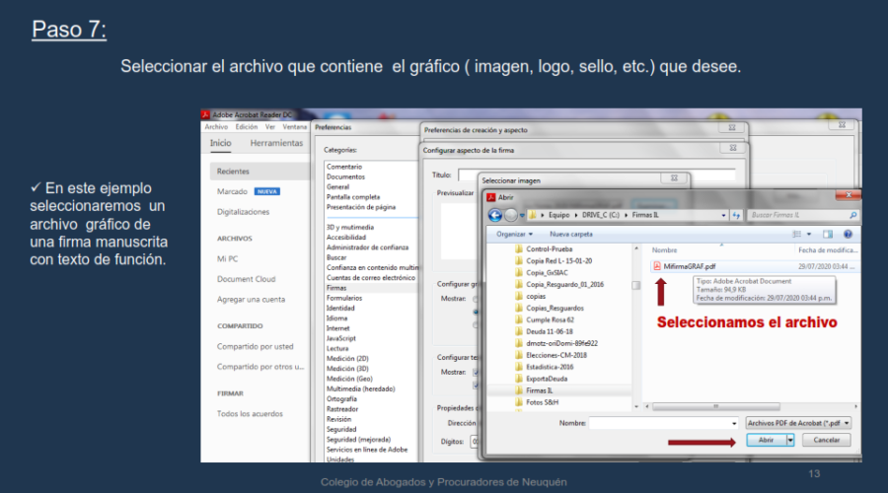Click the Forward arrow in Abrir dialog
Viewport: 888px width, 493px height.
click(511, 215)
